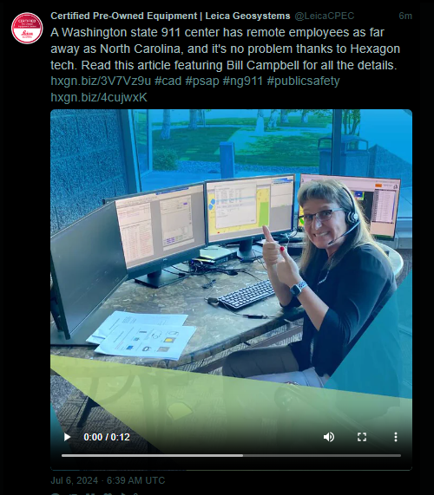The height and width of the screenshot is (495, 434).
Task: Open the @LeicaCPEC handle
Action: click(x=325, y=16)
